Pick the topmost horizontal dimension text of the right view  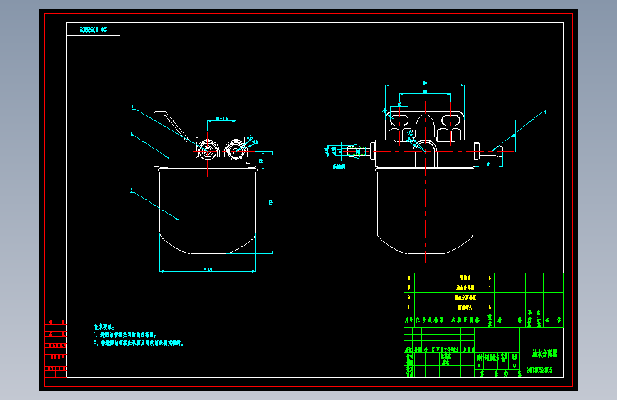(x=425, y=83)
